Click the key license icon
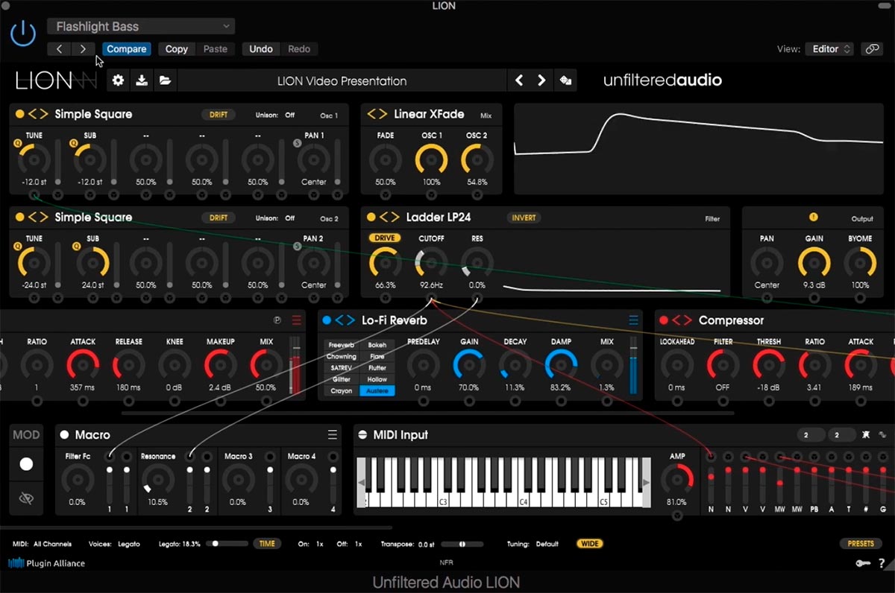 (x=862, y=564)
